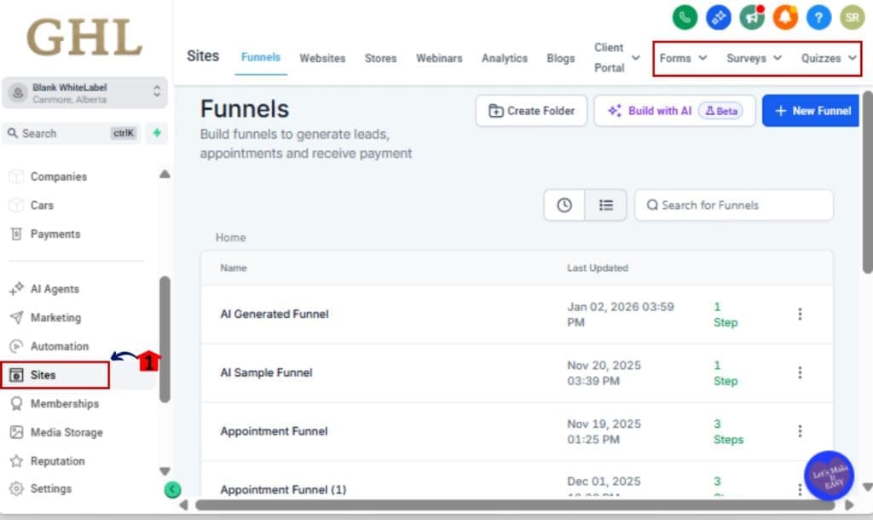Focus the Search for Funnels field
Viewport: 873px width, 520px height.
coord(734,205)
